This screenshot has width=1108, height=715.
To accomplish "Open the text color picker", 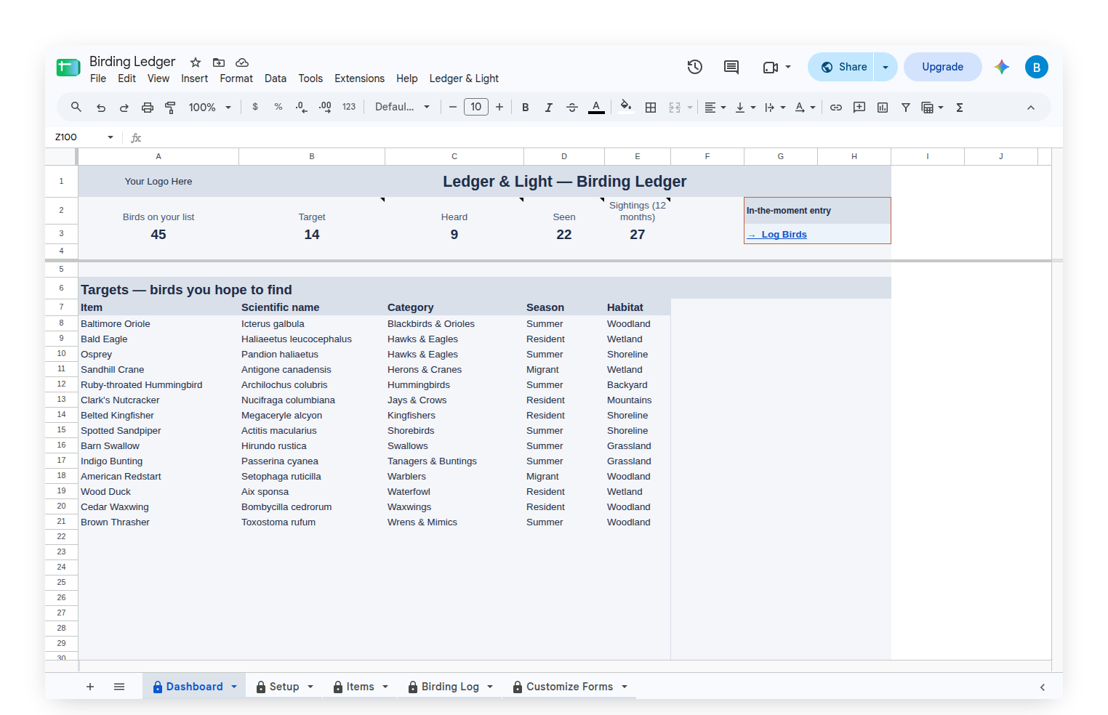I will tap(596, 108).
